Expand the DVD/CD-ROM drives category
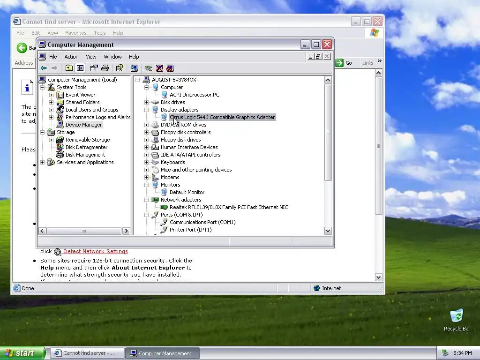 pyautogui.click(x=147, y=125)
